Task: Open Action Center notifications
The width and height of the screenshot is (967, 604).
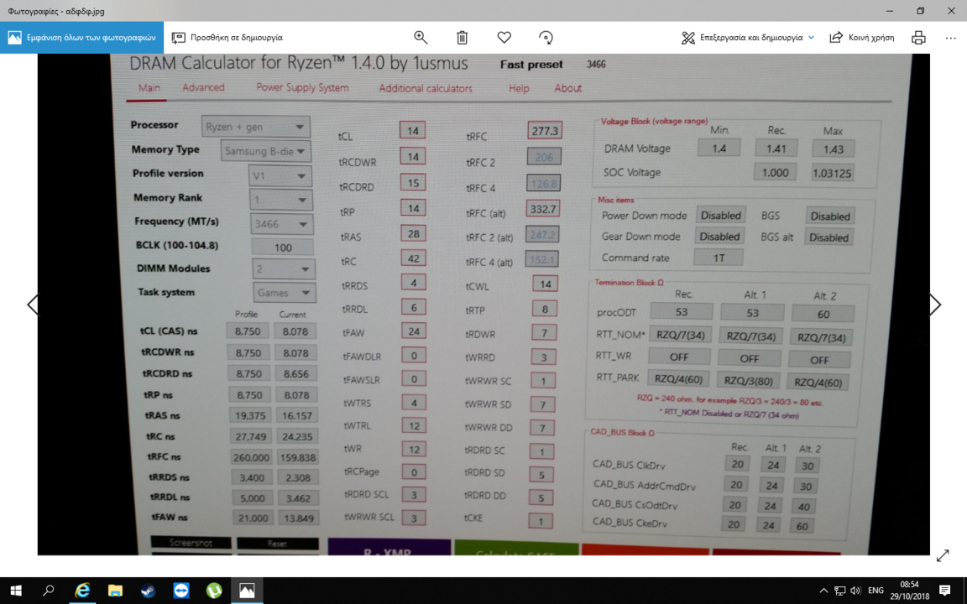Action: coord(944,591)
